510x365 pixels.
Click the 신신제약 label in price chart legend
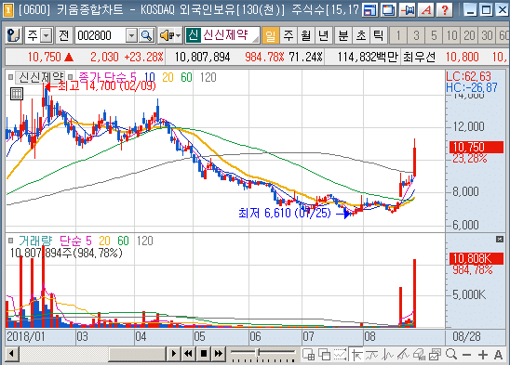click(x=40, y=77)
